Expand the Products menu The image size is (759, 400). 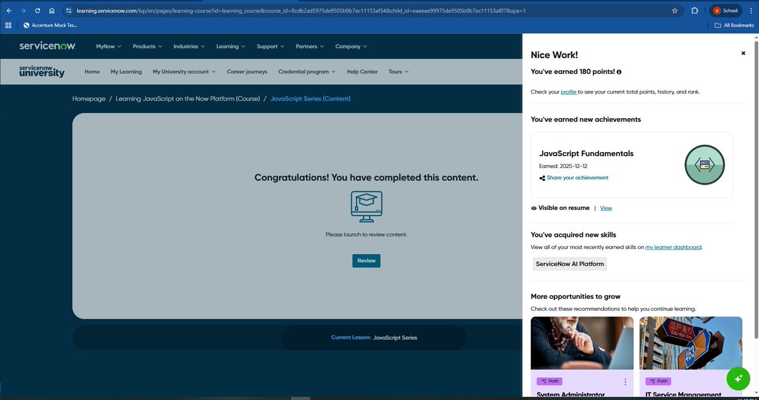(147, 46)
